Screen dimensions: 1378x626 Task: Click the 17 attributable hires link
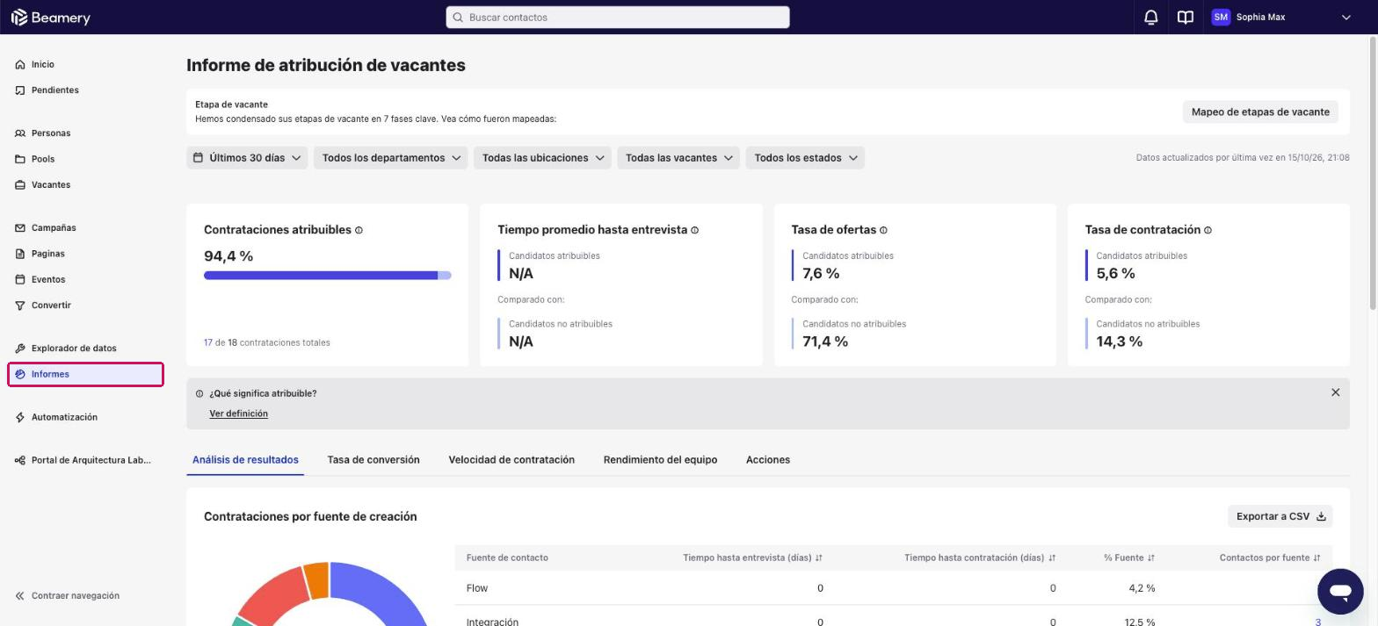208,342
